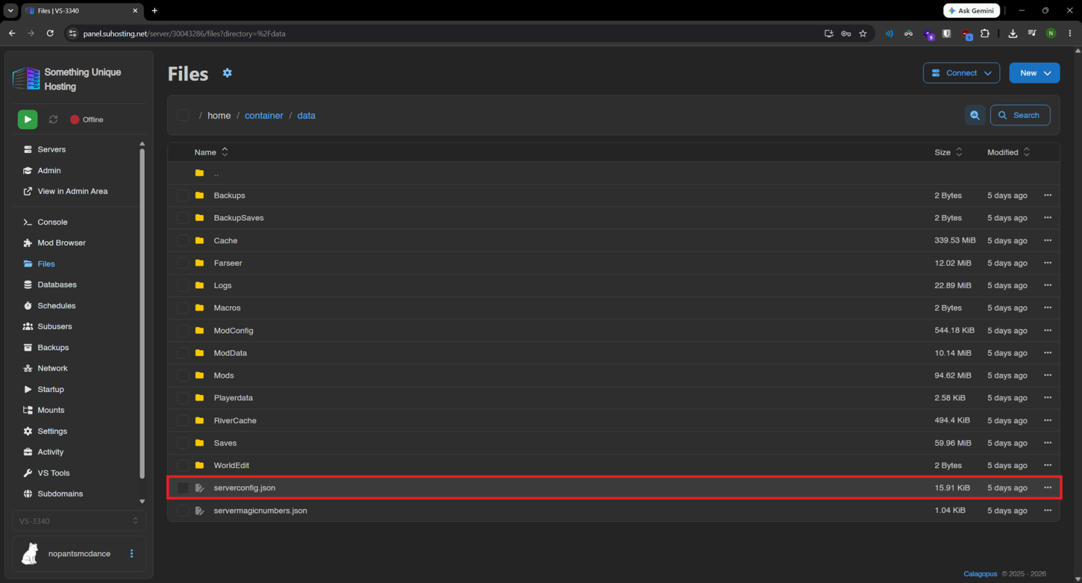This screenshot has width=1082, height=583.
Task: Toggle the select-all checkbox in the path bar
Action: point(183,115)
